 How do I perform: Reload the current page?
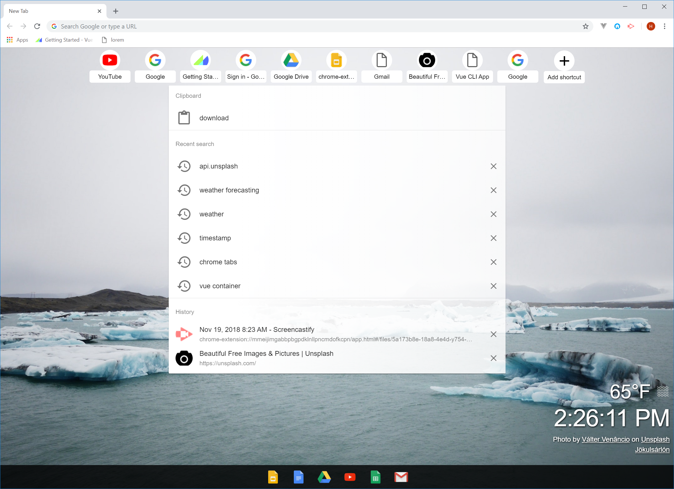tap(37, 26)
